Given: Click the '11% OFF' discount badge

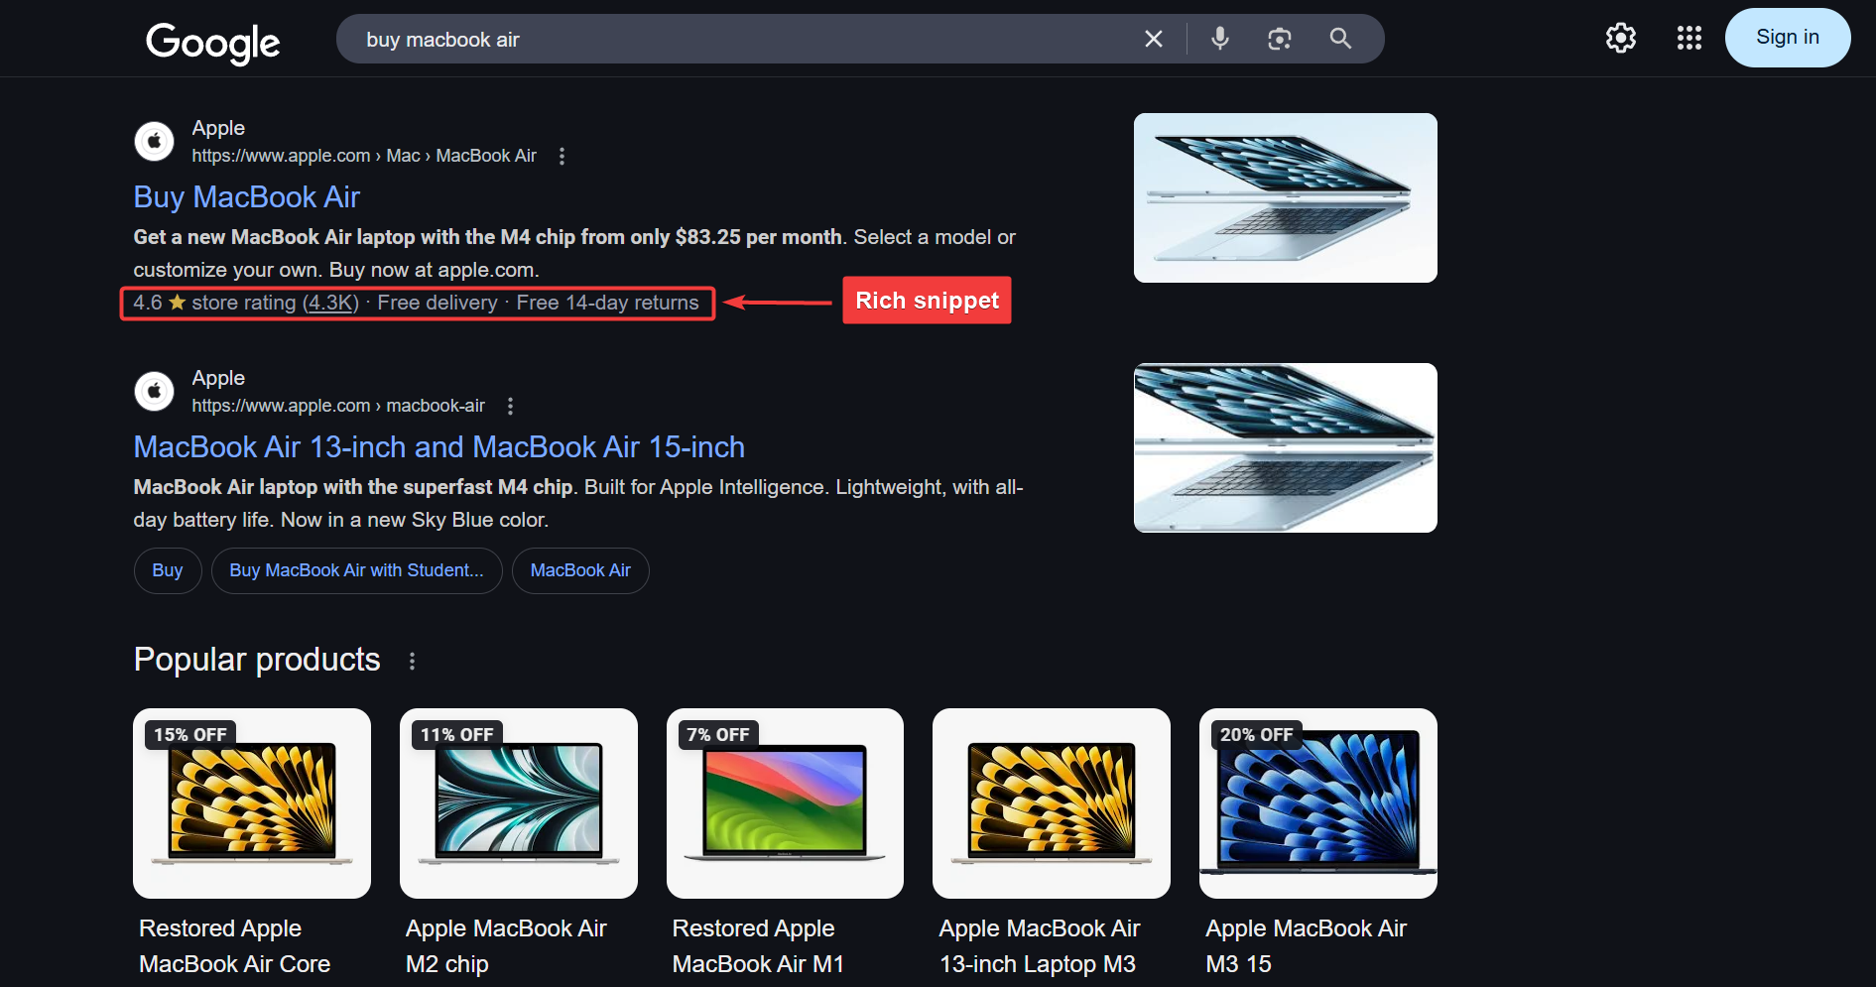Looking at the screenshot, I should point(457,735).
